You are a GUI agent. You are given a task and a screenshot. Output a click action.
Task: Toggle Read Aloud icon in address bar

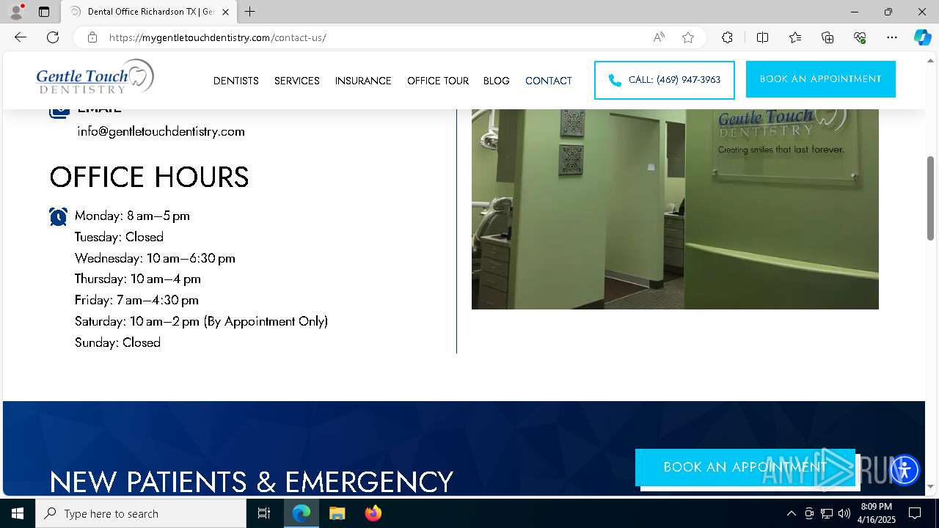[659, 37]
